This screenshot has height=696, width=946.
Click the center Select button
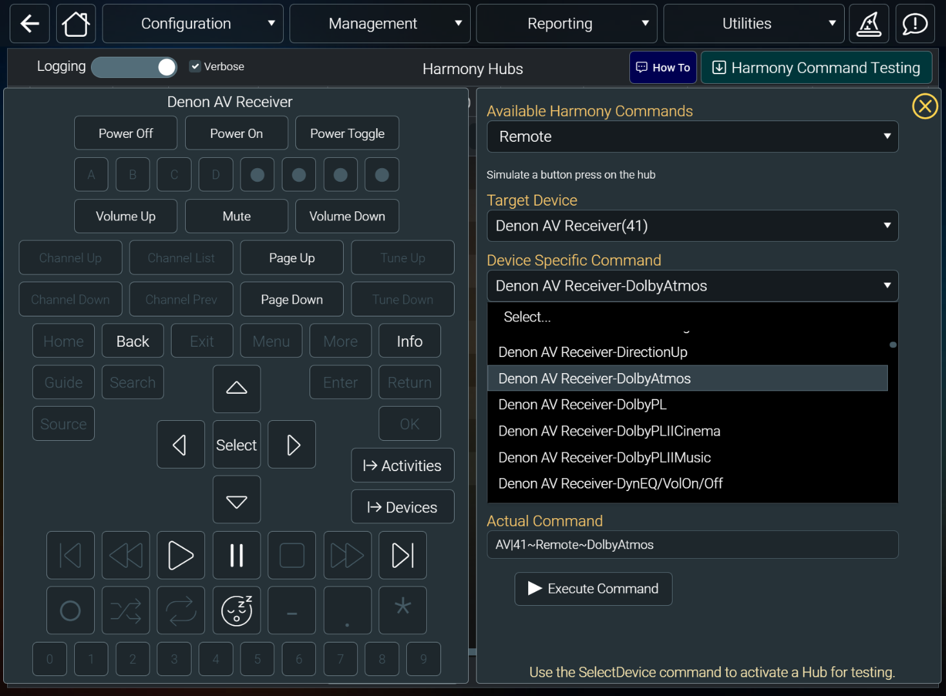[237, 445]
